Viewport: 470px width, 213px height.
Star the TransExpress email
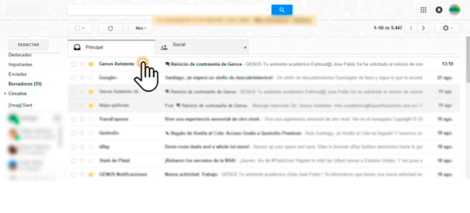click(x=82, y=119)
